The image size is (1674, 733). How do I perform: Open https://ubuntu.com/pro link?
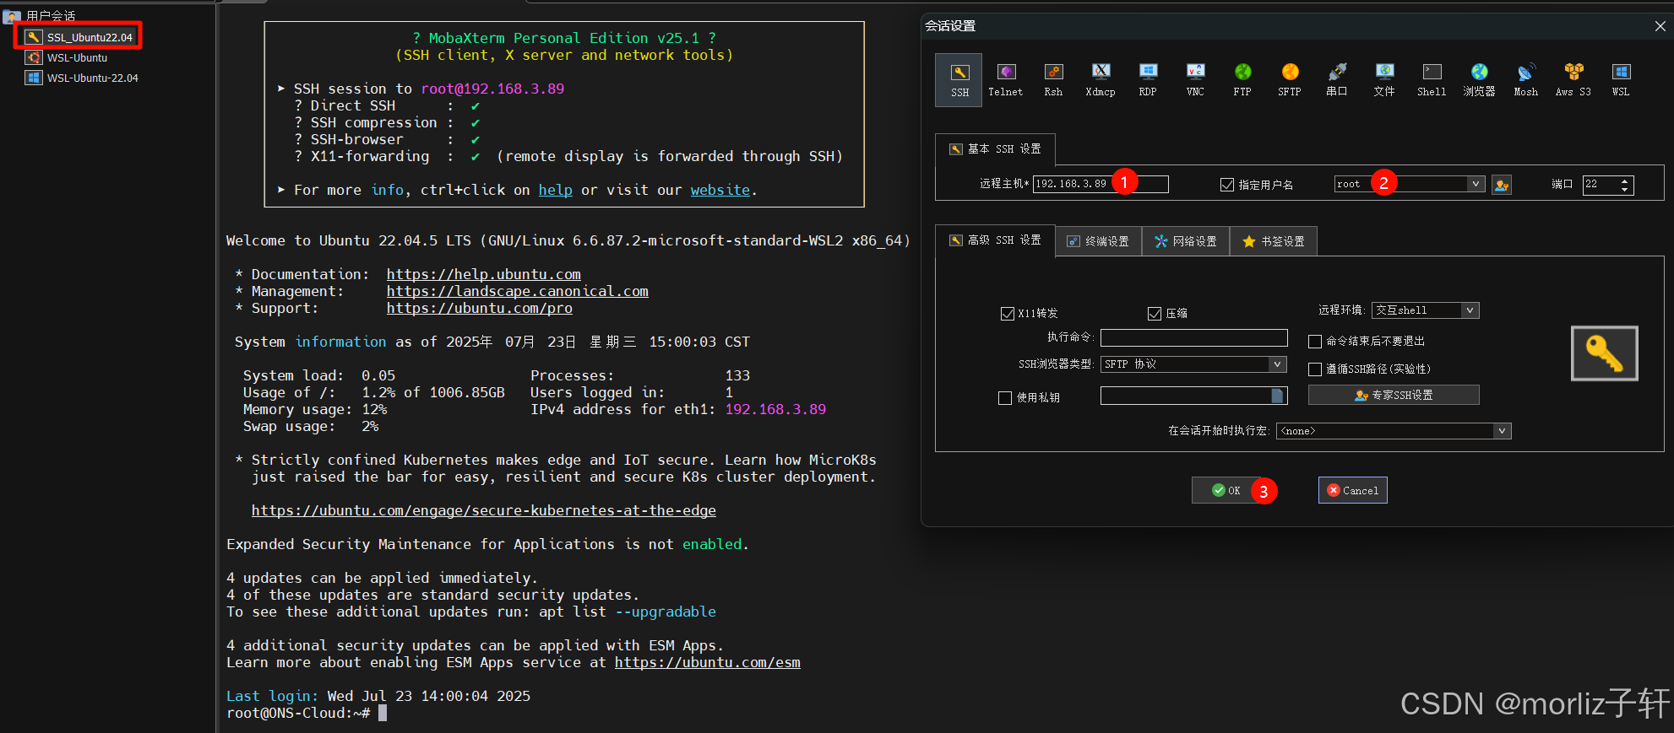coord(480,308)
